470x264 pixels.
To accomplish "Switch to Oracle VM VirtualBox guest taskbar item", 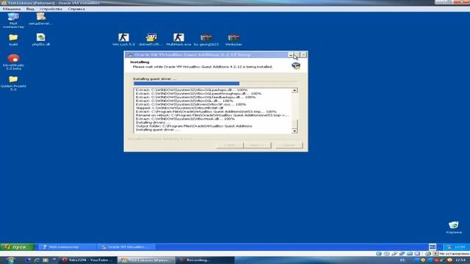I will [x=126, y=247].
